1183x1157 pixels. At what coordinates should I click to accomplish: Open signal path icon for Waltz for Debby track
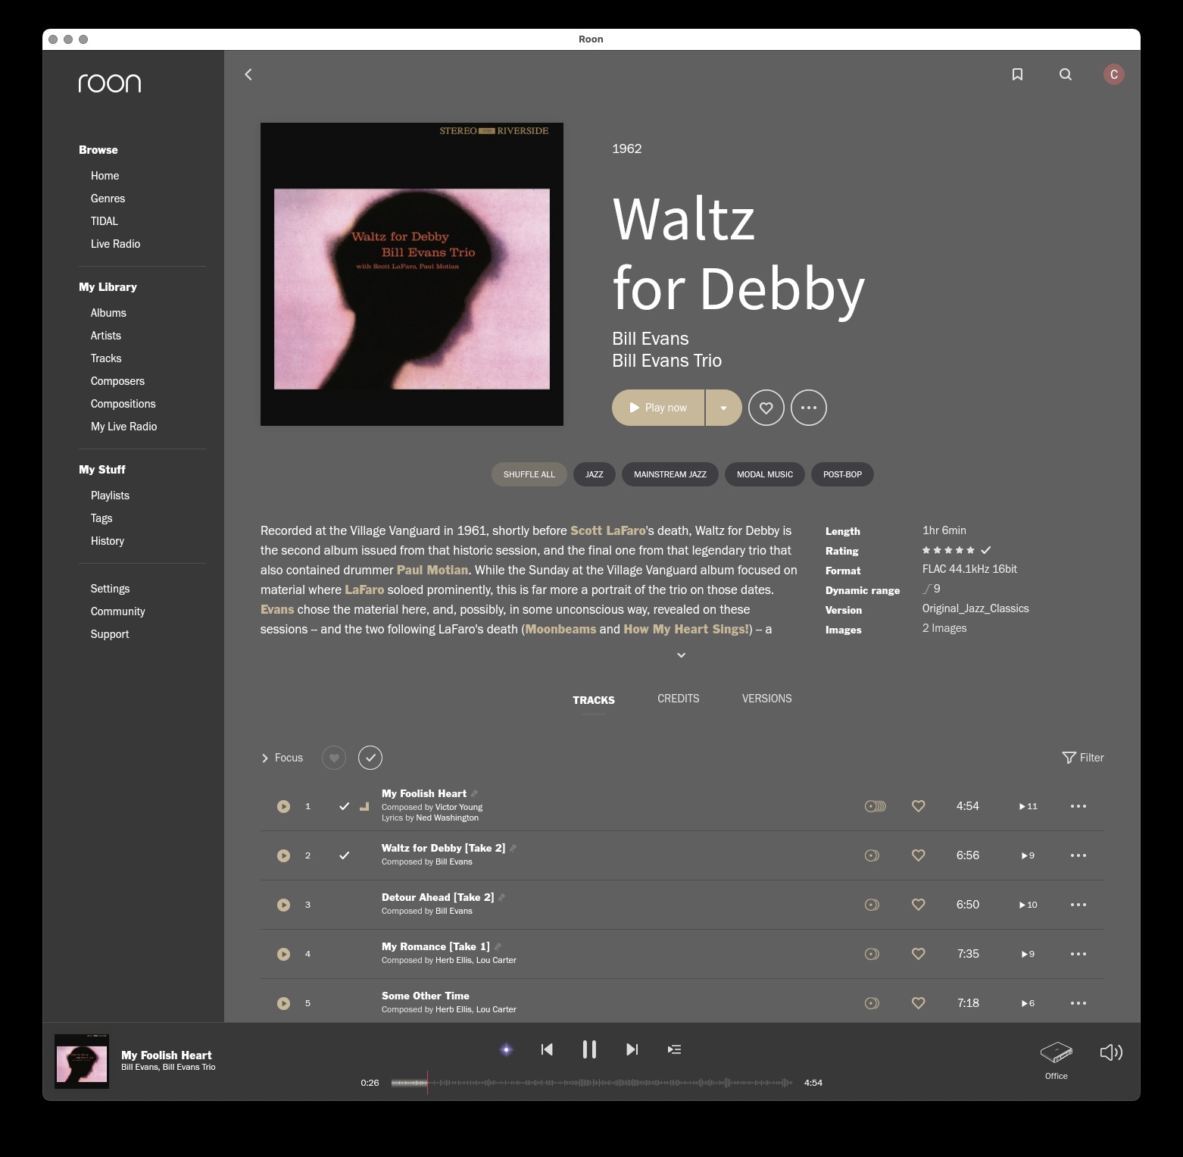point(872,855)
